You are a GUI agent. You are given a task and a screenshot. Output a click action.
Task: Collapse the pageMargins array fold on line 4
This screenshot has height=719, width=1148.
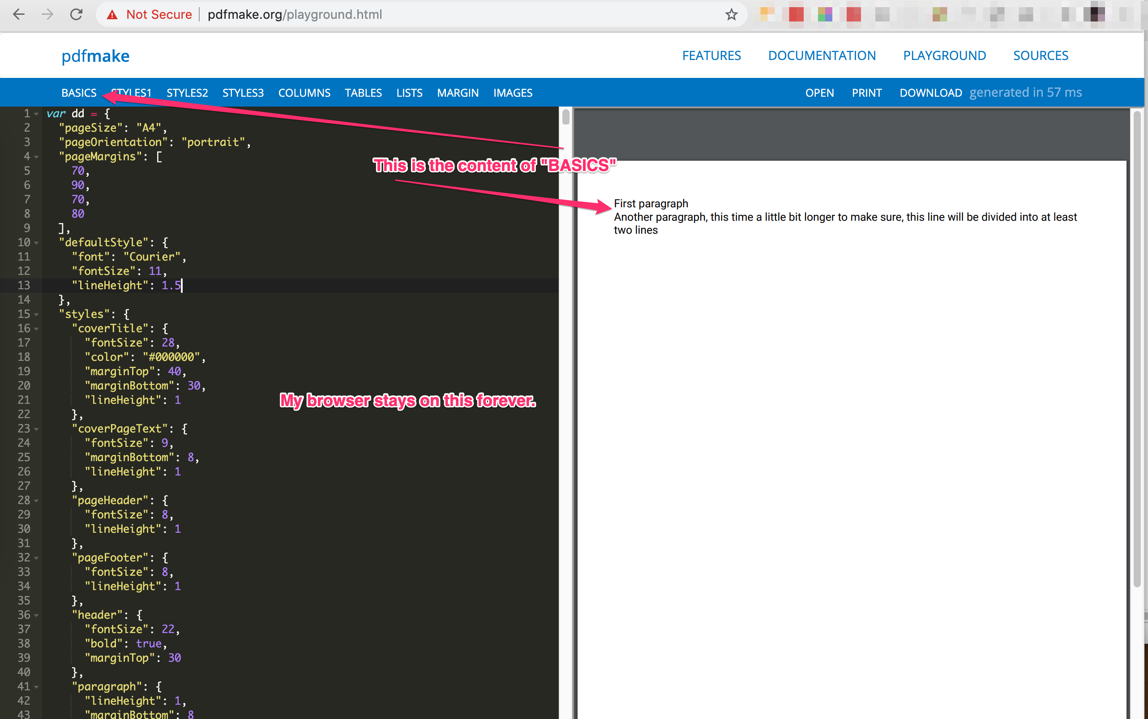click(37, 156)
